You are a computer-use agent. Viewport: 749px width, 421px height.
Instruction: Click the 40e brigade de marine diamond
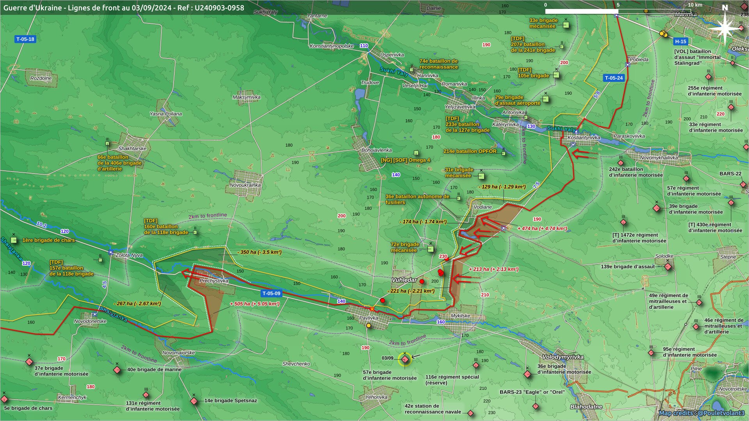(117, 370)
